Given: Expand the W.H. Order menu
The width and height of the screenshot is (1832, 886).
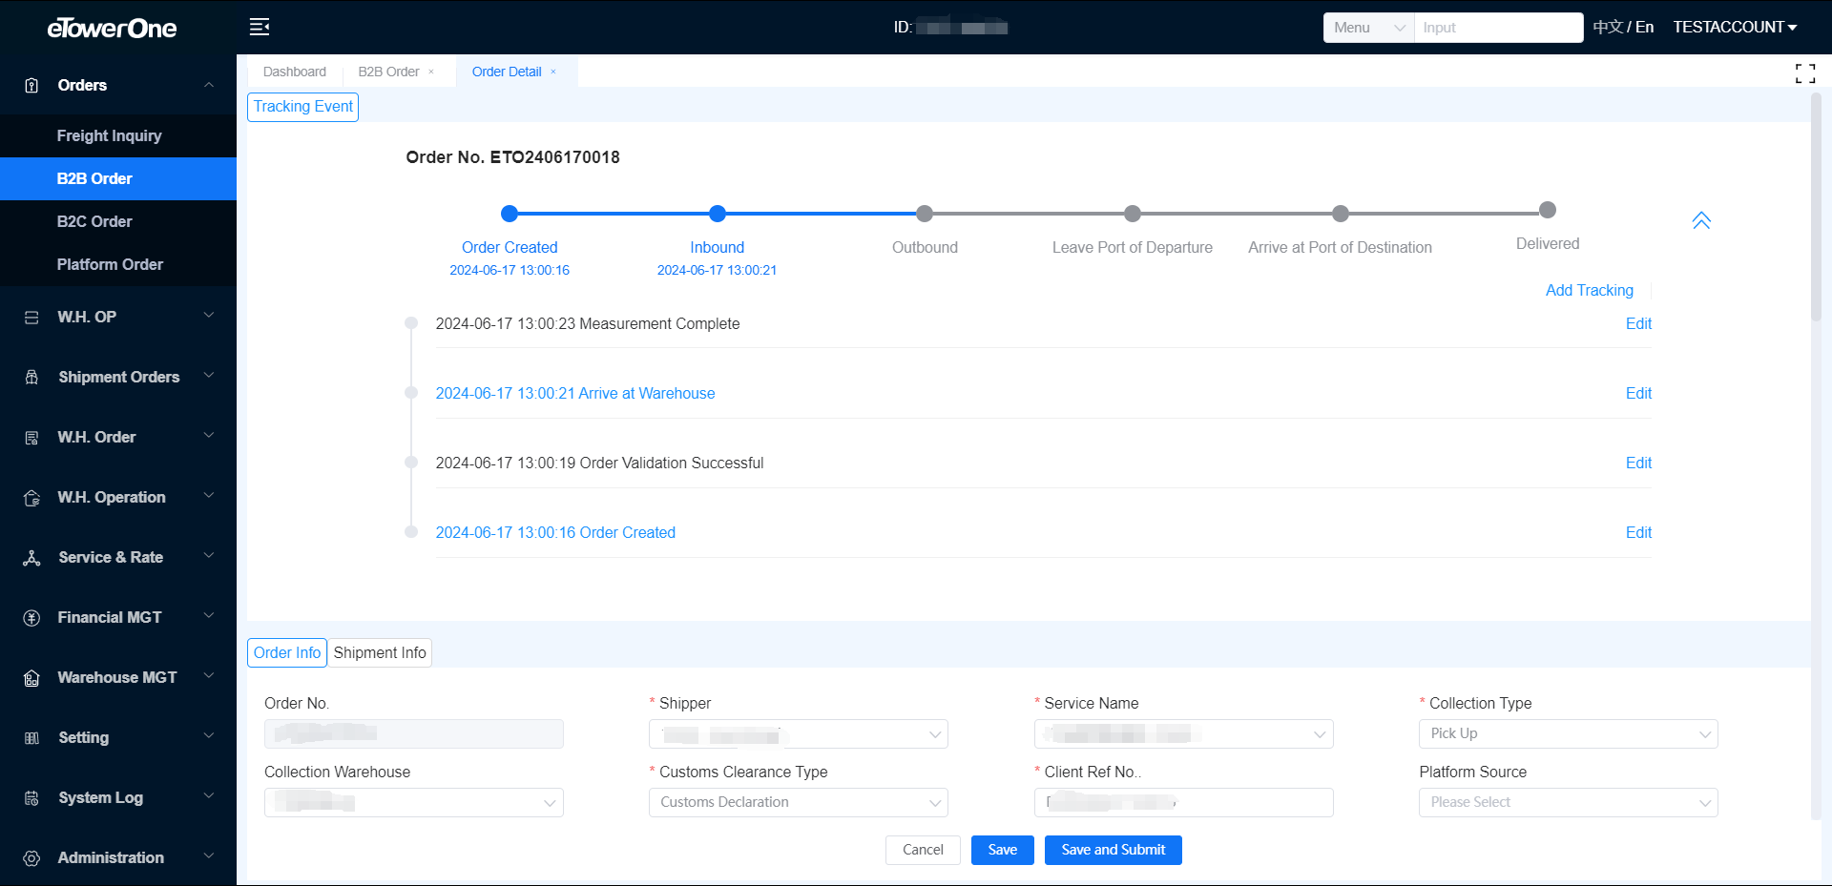Looking at the screenshot, I should (x=208, y=436).
